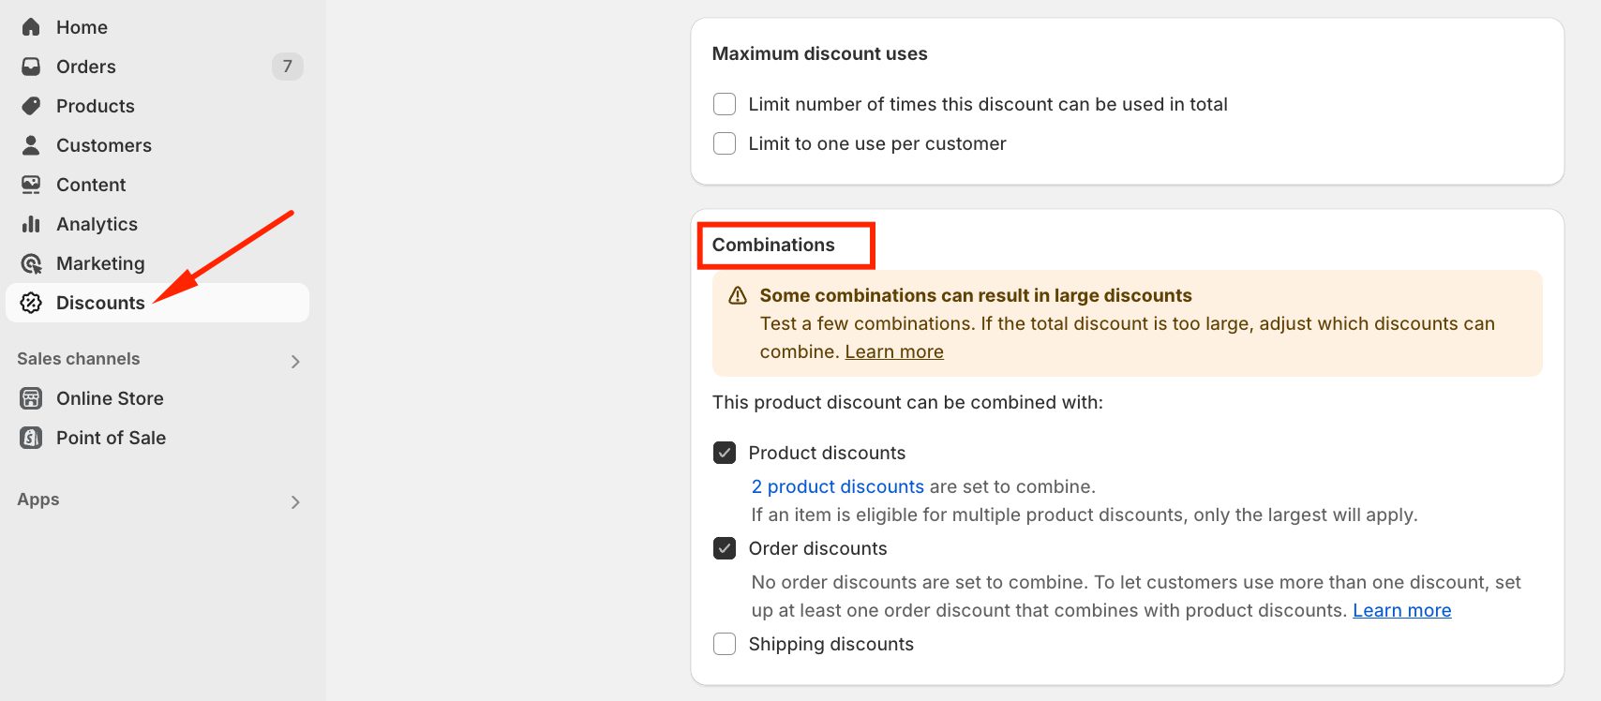Click the Marketing megaphone icon
The image size is (1601, 701).
[31, 263]
